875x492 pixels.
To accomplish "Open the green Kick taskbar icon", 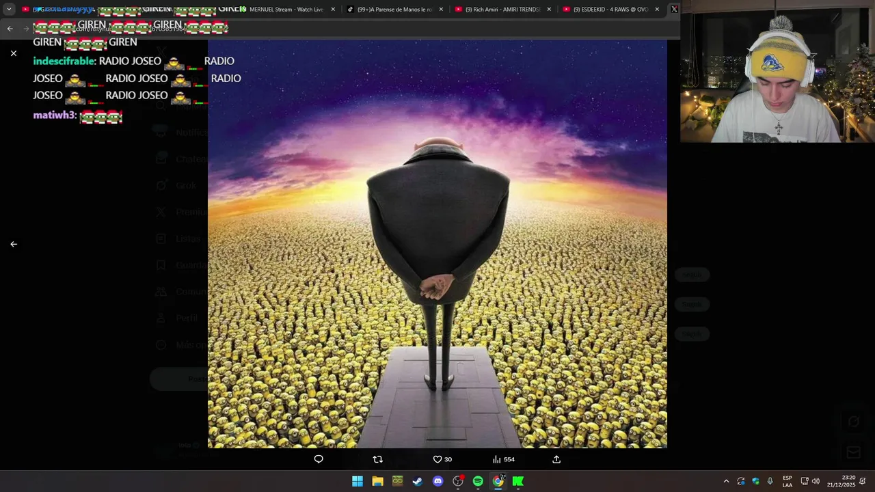I will (518, 481).
